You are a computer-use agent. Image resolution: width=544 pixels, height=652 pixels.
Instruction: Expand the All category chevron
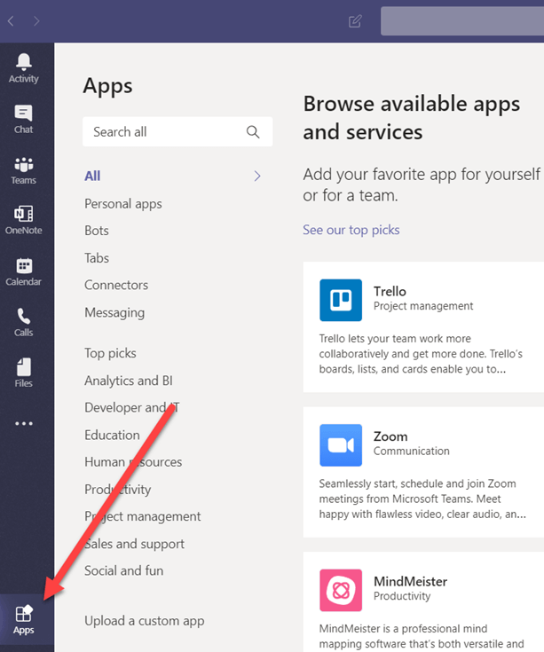(x=257, y=176)
